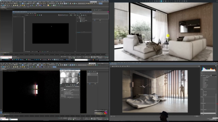Toggle green channel in the V-Ray frame buffer
The width and height of the screenshot is (218, 122).
37,15
